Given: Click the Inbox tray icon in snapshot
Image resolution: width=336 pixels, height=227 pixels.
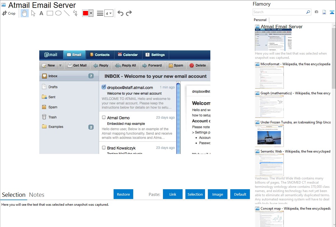Looking at the screenshot, I should [44, 76].
